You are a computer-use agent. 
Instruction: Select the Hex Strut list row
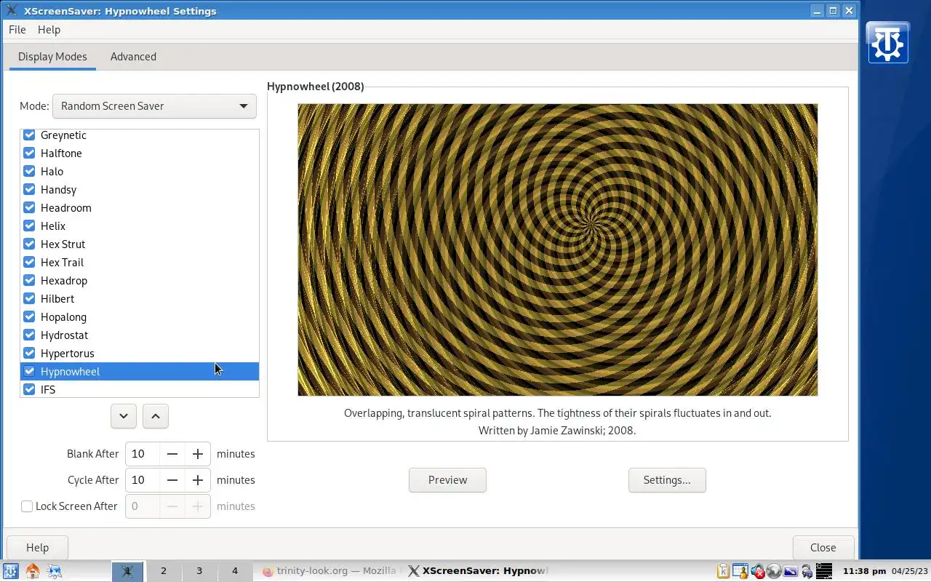tap(140, 244)
